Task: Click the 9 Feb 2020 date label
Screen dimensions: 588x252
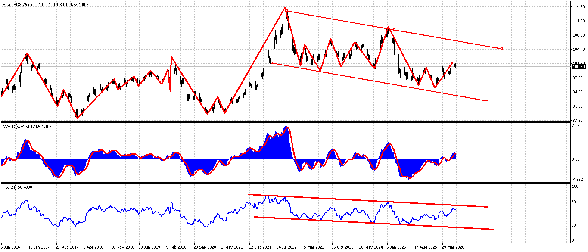Action: point(176,248)
